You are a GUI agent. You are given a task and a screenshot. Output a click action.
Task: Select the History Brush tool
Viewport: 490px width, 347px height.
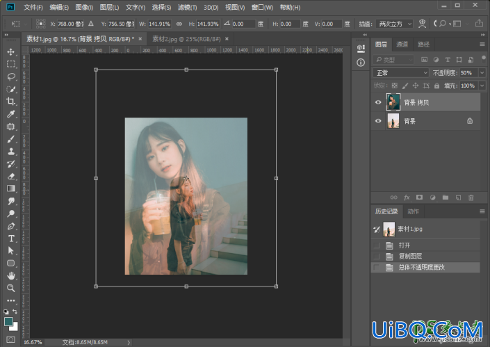tap(11, 164)
